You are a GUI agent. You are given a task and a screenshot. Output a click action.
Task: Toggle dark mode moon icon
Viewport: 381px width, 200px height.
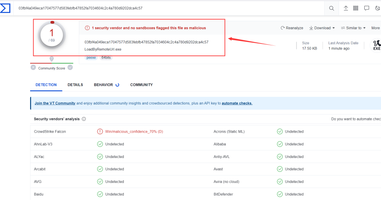click(378, 8)
